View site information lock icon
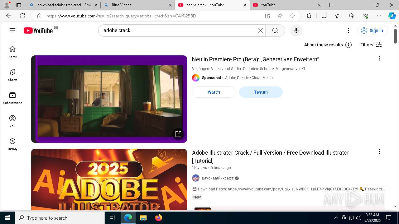 (x=39, y=16)
